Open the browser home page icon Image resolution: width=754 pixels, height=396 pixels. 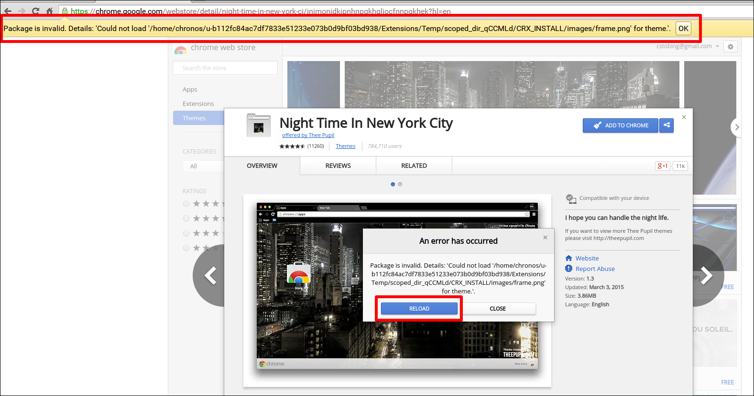(49, 10)
